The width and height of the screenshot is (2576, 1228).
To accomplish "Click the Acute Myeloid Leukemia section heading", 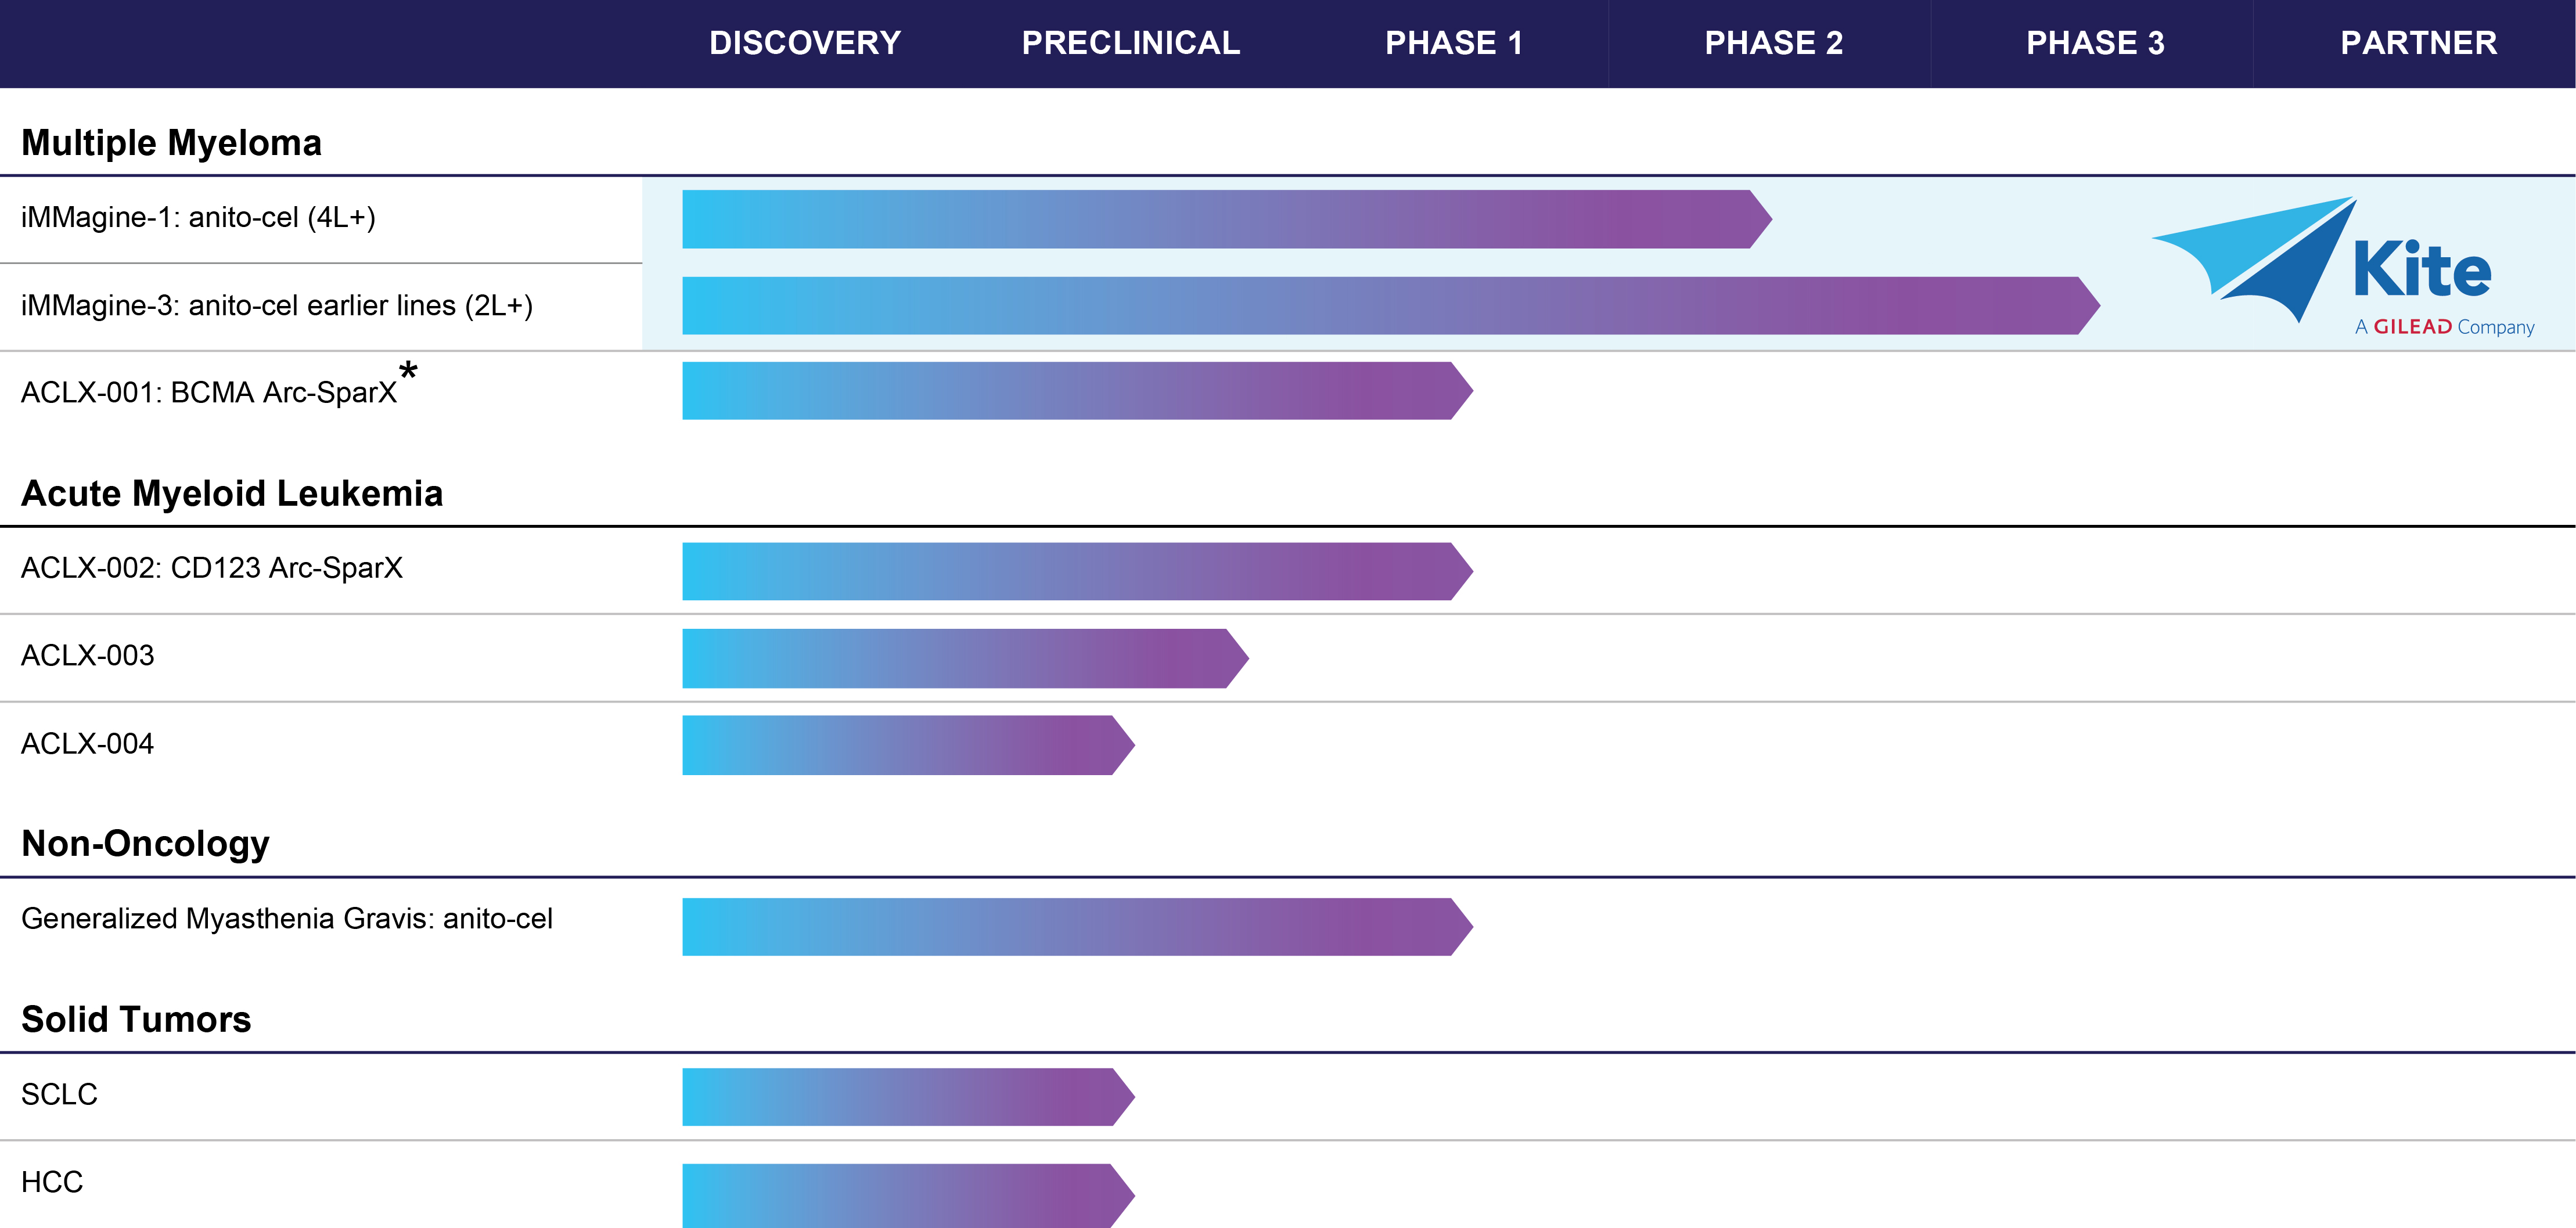I will [x=232, y=494].
